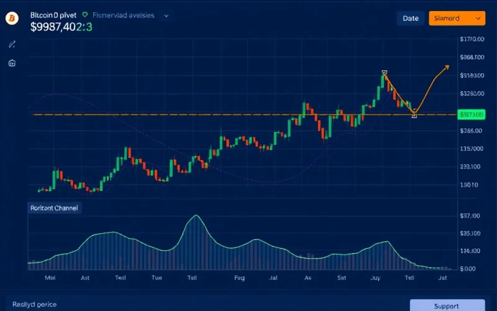Click the marker at the chart's peak candle
Image resolution: width=497 pixels, height=311 pixels.
coord(385,73)
